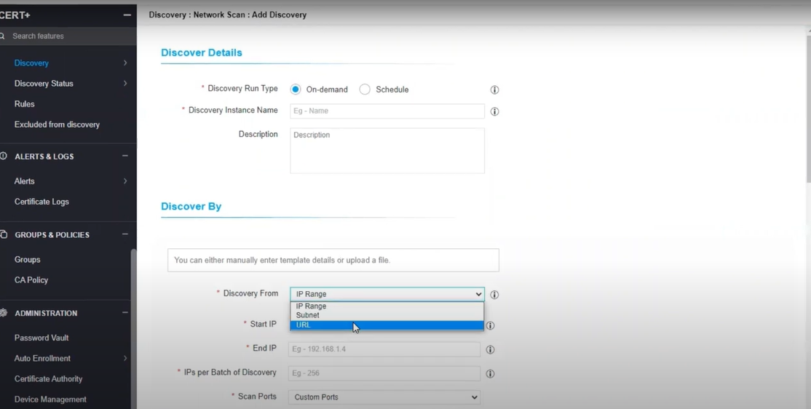Open Discovery Status in the sidebar
The width and height of the screenshot is (811, 409).
click(44, 83)
